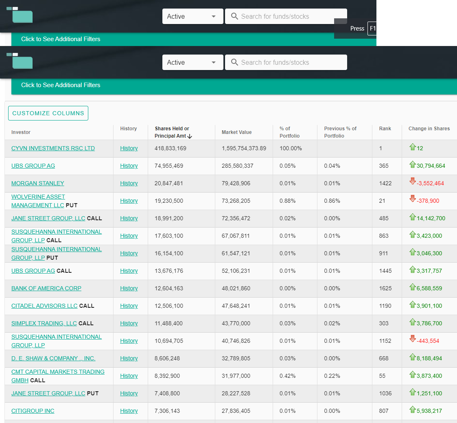Click green up arrow beside 3,786,700
Screen dimensions: 457x423
tap(412, 322)
